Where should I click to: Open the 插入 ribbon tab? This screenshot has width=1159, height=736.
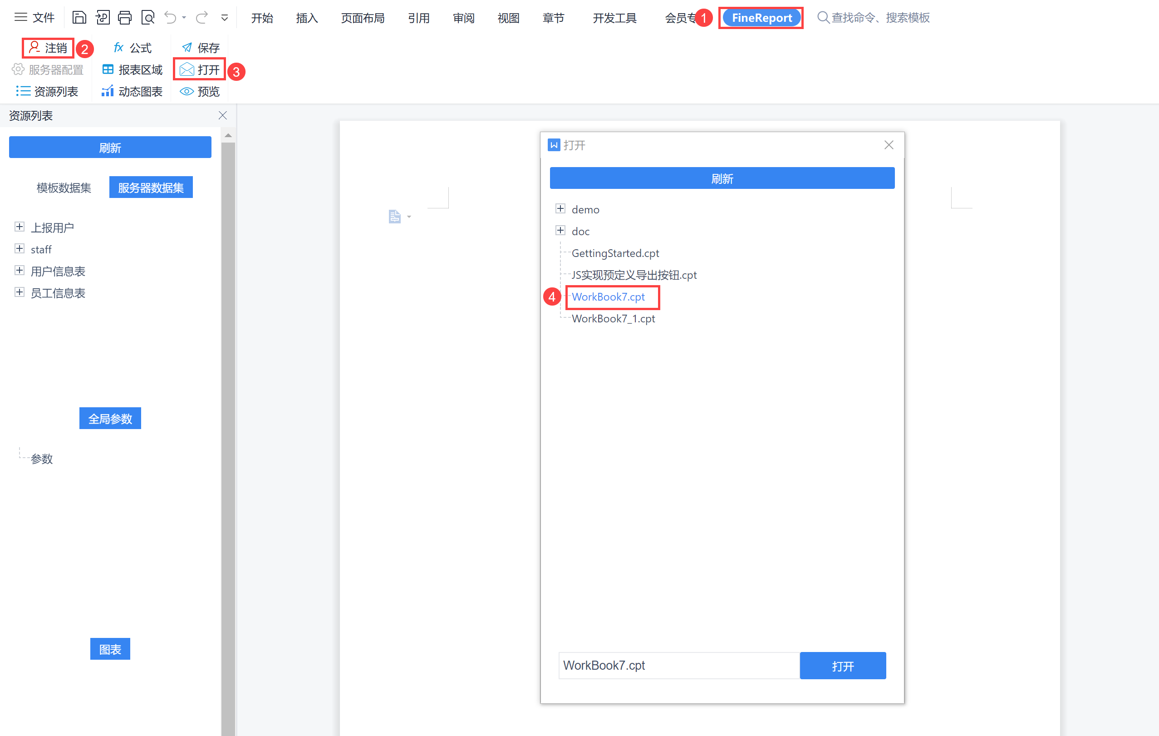point(307,18)
